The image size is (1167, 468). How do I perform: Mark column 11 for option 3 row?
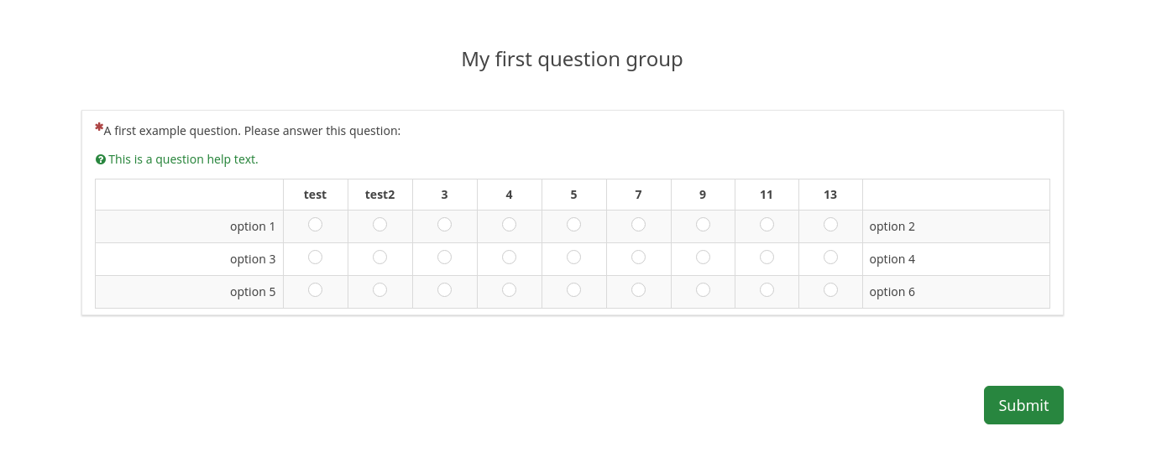click(767, 257)
